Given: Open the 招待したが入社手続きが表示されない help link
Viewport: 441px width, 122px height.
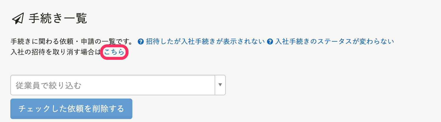Looking at the screenshot, I should coord(205,42).
